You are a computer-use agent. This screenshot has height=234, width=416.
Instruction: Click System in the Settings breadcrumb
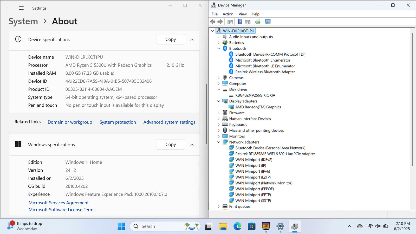23,21
